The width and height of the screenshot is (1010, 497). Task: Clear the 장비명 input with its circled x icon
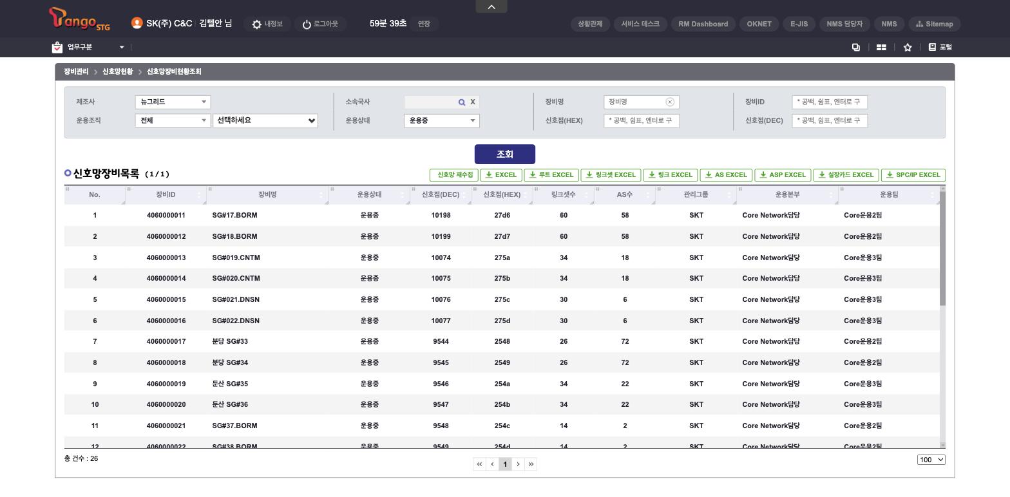(670, 102)
